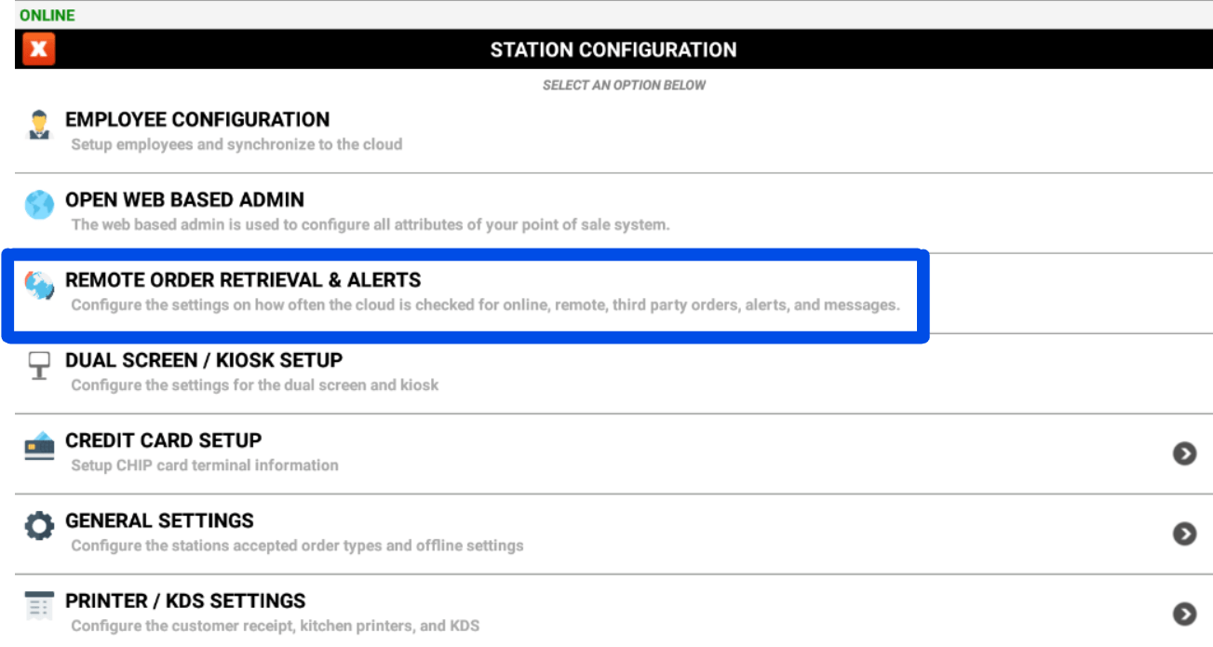Click the General Settings gear icon
The image size is (1213, 647).
39,527
